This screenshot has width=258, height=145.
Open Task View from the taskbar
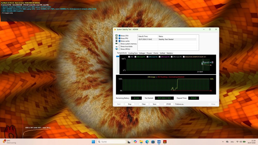[x=129, y=142]
